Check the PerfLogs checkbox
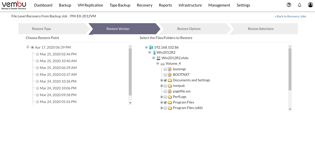The height and width of the screenshot is (141, 315). (x=165, y=97)
